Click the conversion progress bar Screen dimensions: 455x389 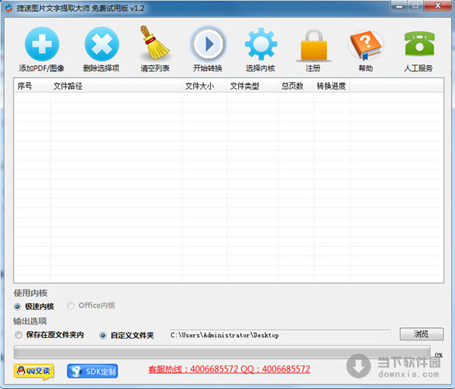tap(222, 353)
